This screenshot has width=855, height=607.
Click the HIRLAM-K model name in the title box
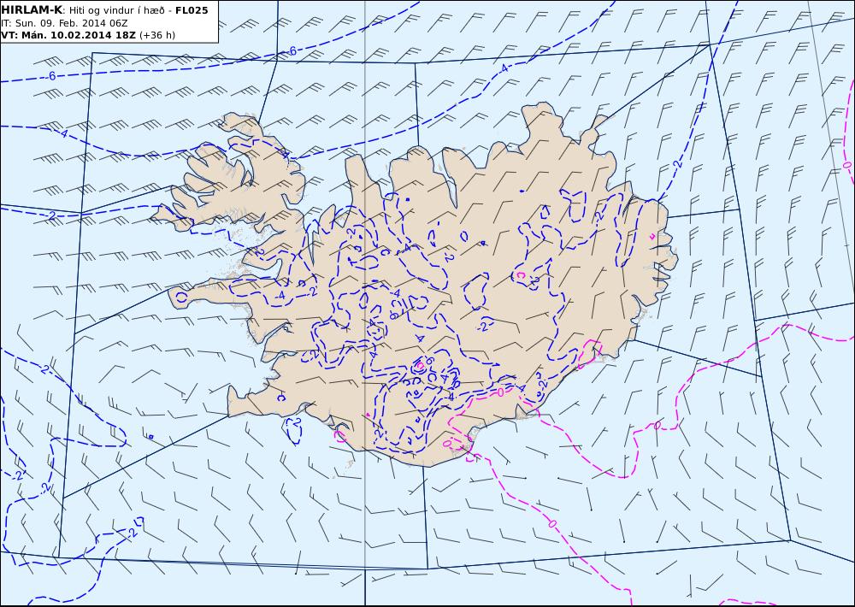[32, 9]
